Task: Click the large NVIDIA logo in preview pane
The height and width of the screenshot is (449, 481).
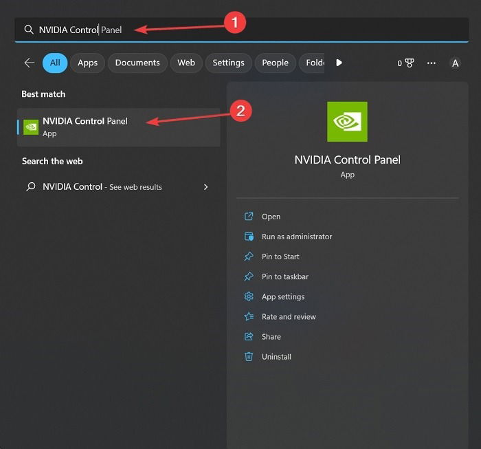Action: (347, 122)
